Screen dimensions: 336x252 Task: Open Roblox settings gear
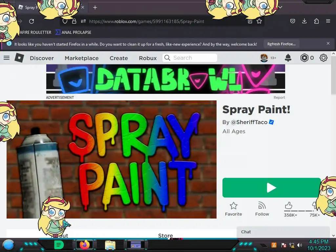coord(323,58)
